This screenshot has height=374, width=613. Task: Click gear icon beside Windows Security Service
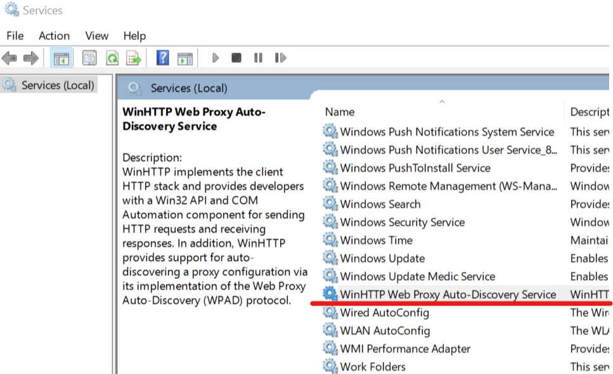point(330,222)
